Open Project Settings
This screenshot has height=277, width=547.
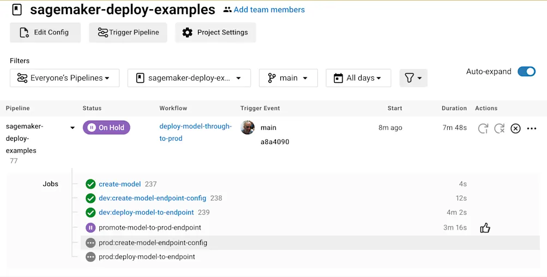[215, 33]
